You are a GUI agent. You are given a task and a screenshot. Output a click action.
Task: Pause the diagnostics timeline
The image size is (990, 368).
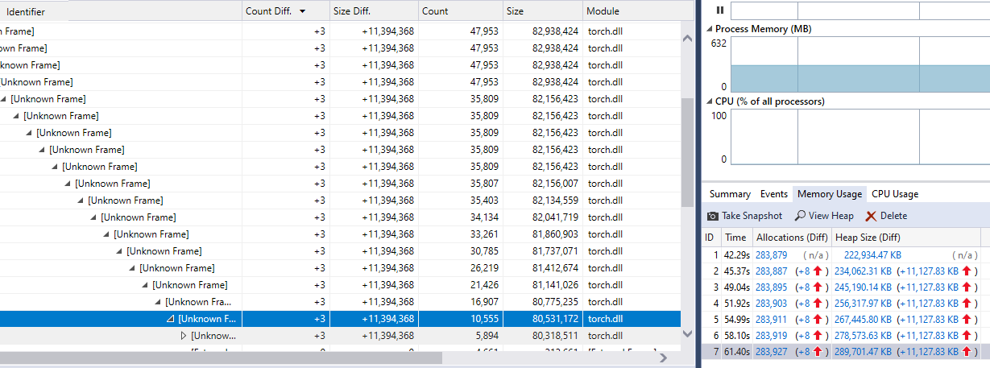(720, 10)
